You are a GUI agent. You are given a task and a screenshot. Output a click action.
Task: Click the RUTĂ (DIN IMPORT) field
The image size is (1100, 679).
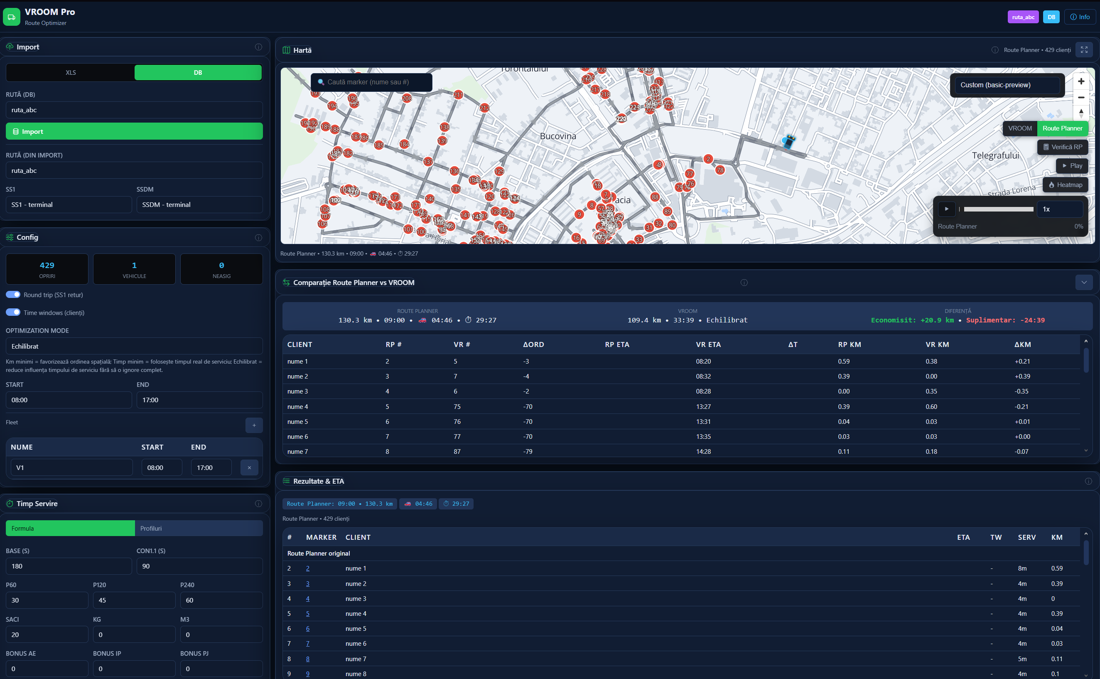coord(134,171)
